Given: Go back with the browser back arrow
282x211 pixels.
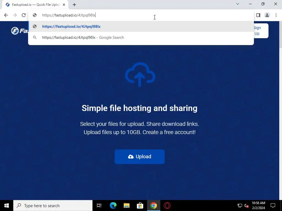Looking at the screenshot, I should point(6,15).
